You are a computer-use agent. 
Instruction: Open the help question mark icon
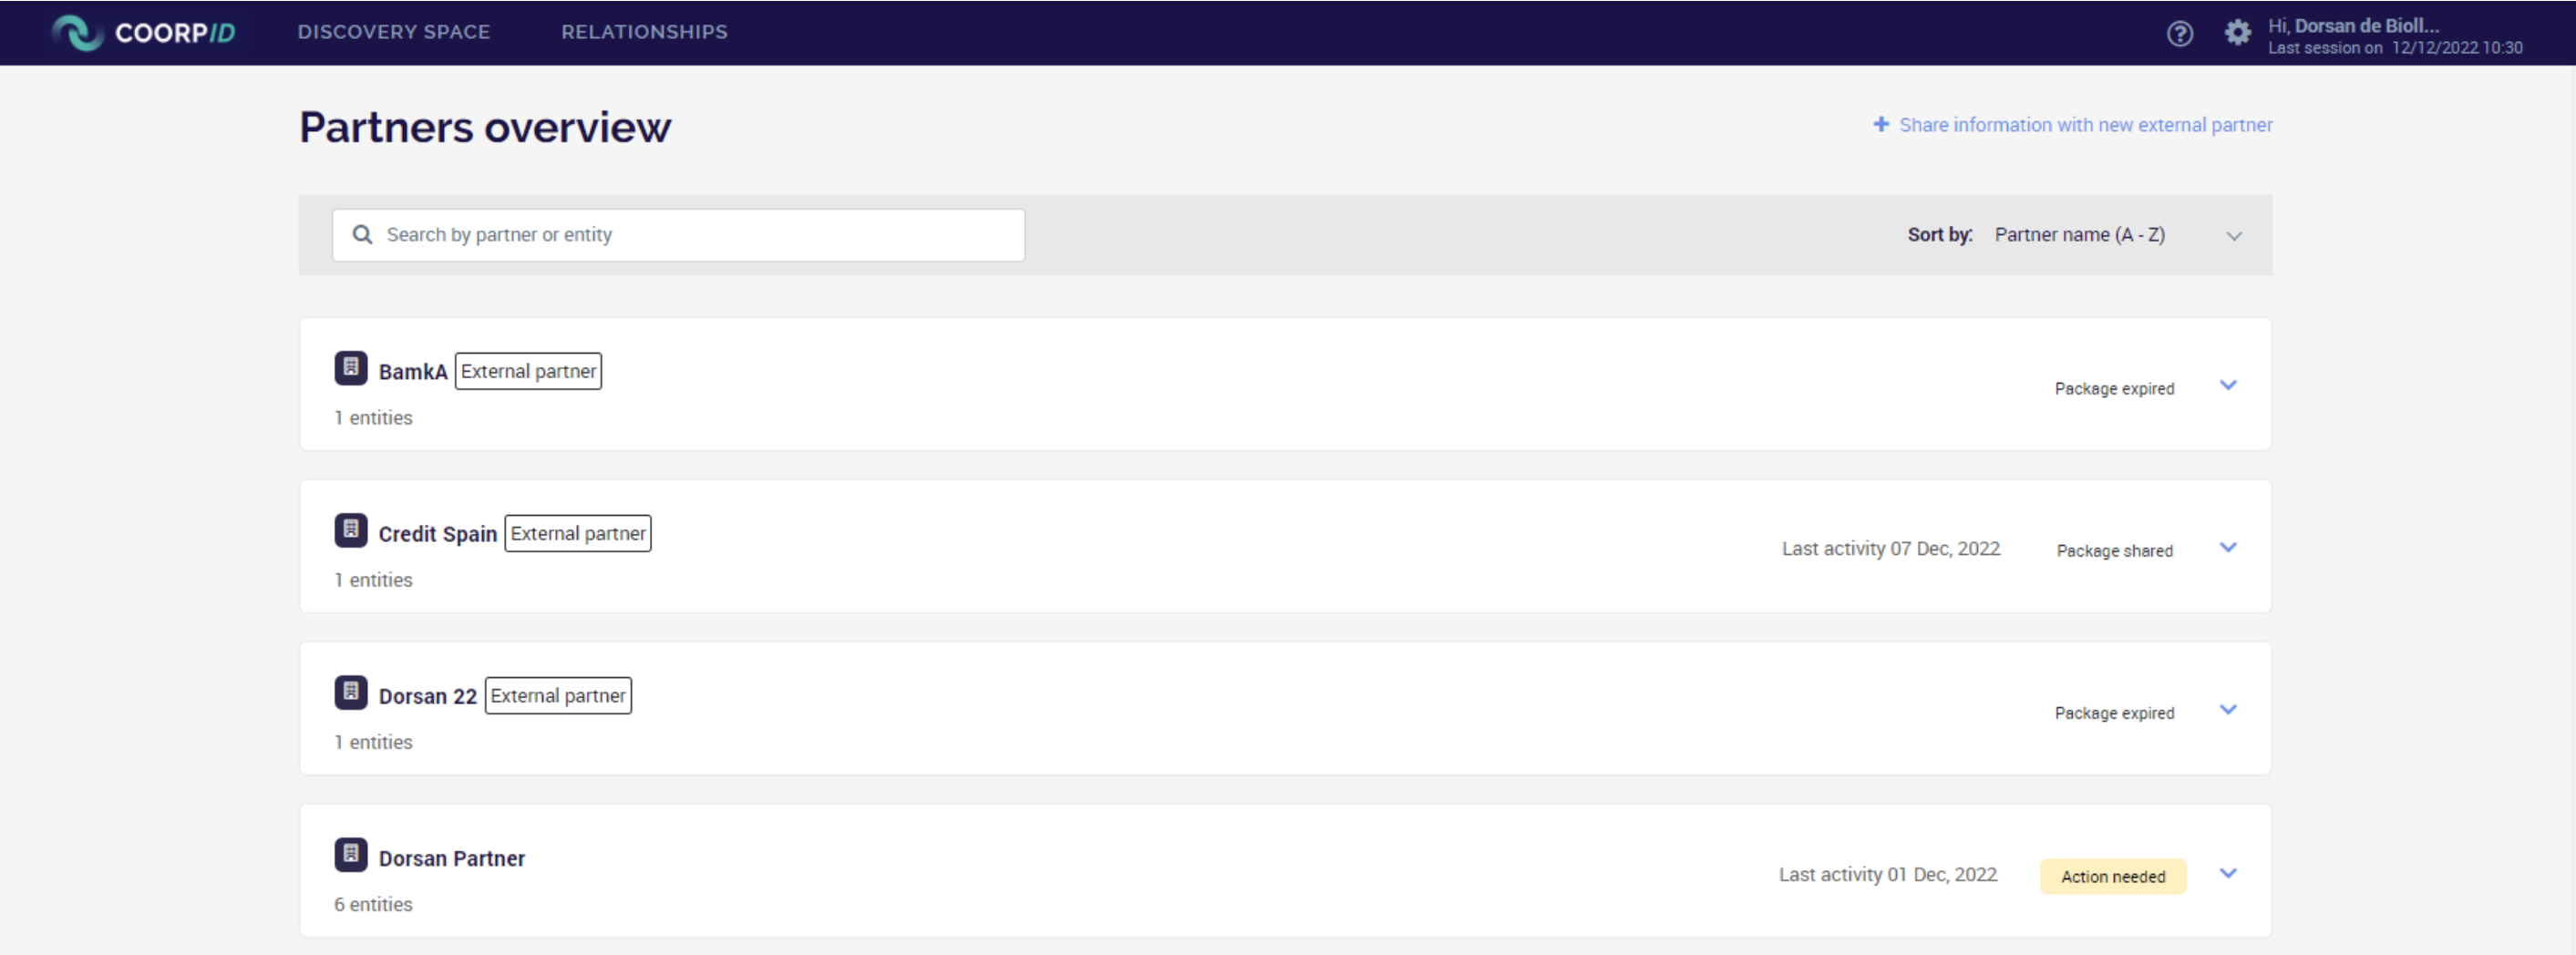point(2180,34)
